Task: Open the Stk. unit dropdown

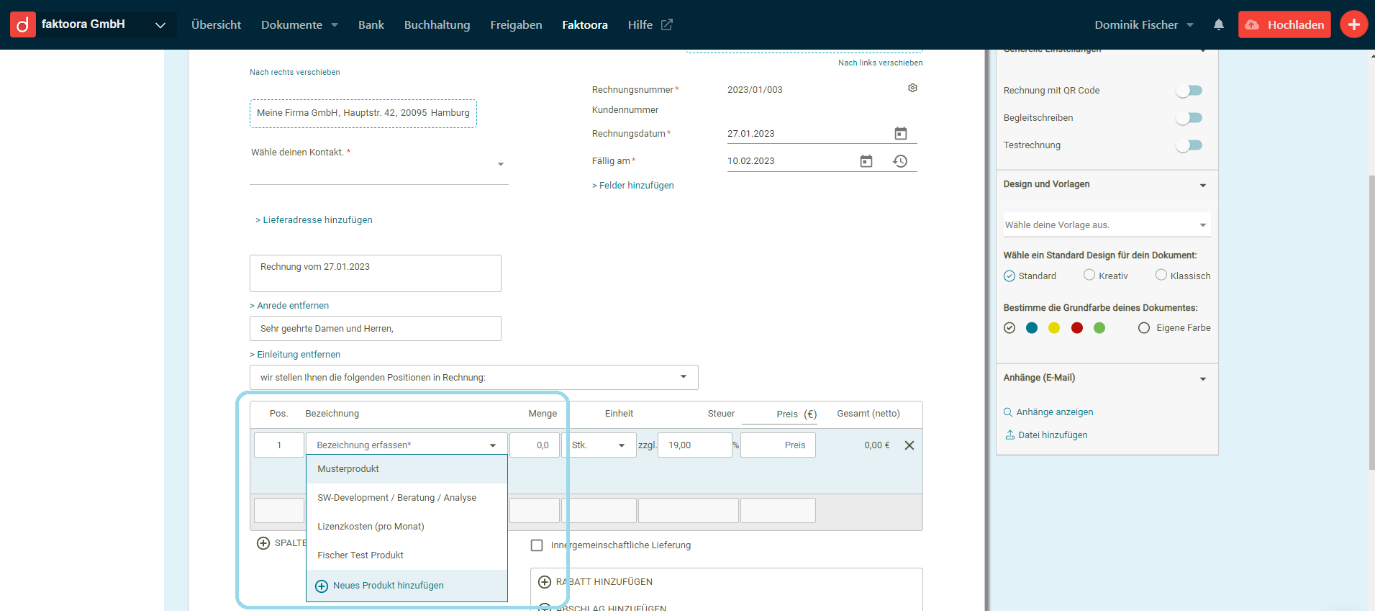Action: 599,445
